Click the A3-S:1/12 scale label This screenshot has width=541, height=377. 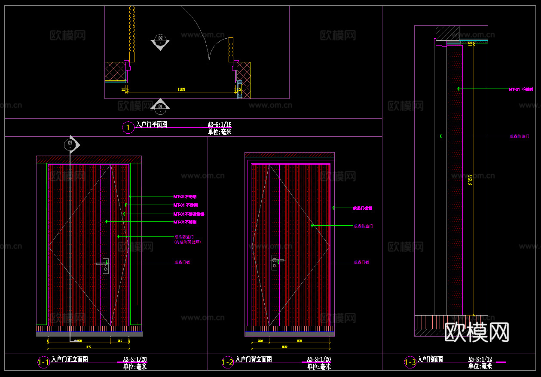pyautogui.click(x=480, y=359)
